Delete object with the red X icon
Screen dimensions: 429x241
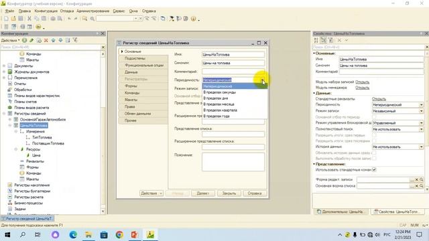(46, 40)
